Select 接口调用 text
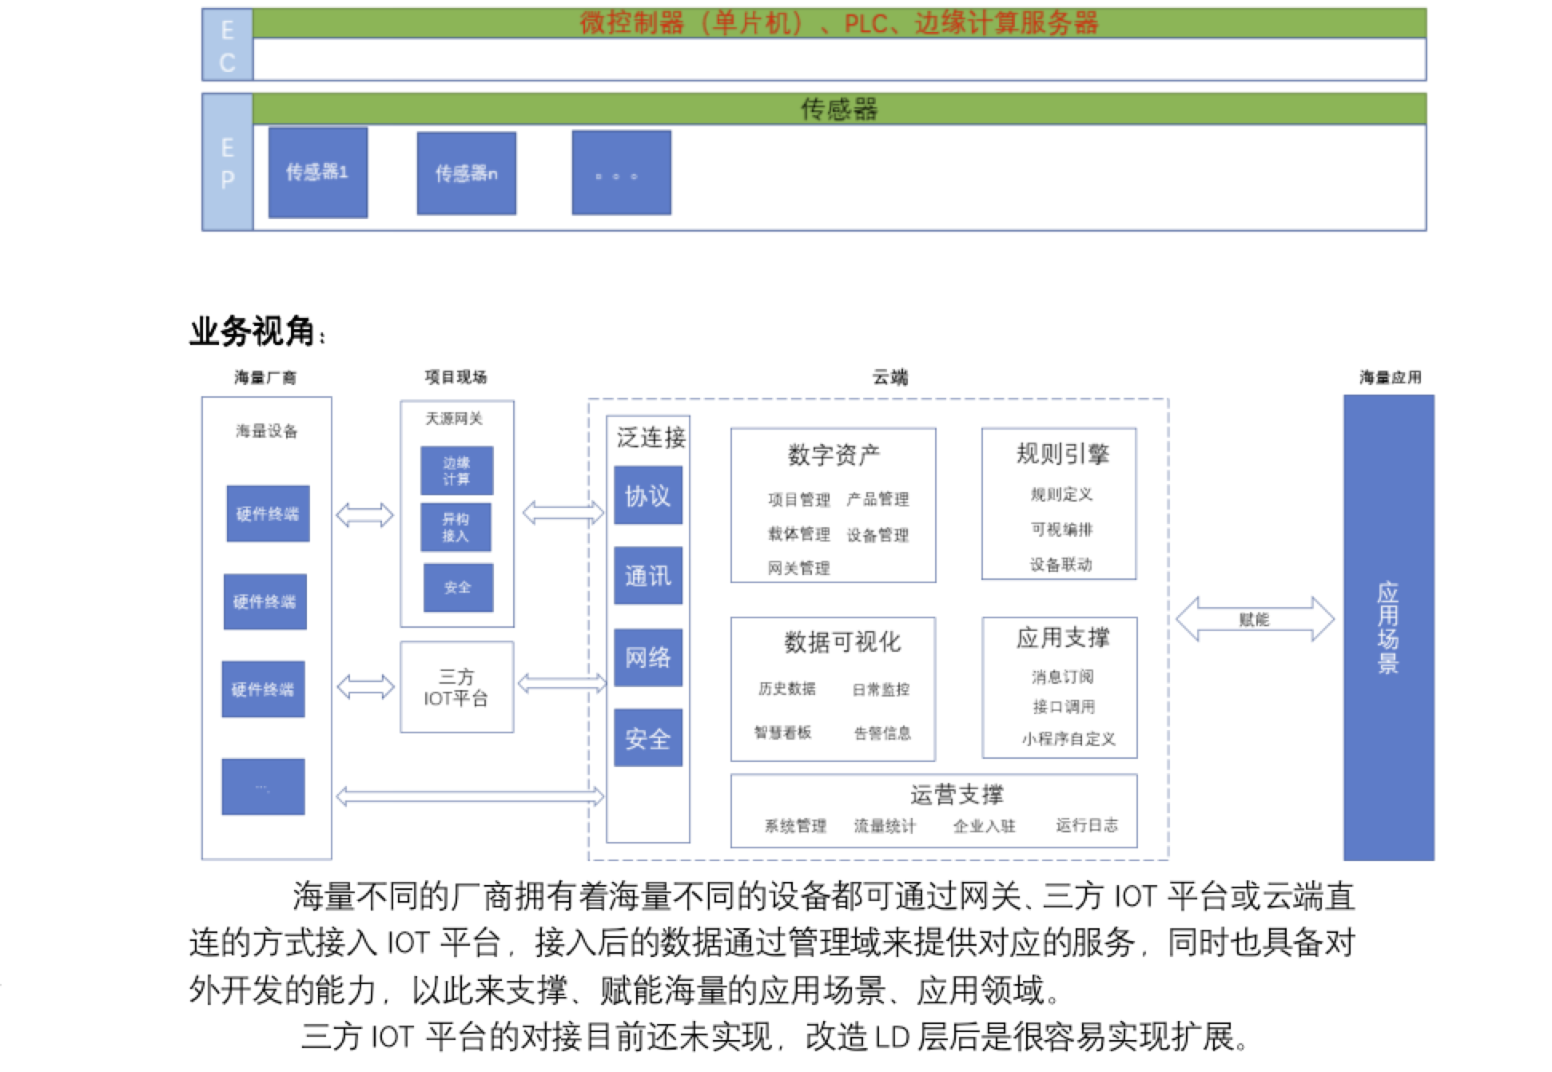This screenshot has height=1072, width=1552. (x=1064, y=707)
